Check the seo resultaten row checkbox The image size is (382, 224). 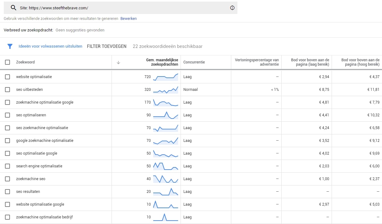[7, 192]
